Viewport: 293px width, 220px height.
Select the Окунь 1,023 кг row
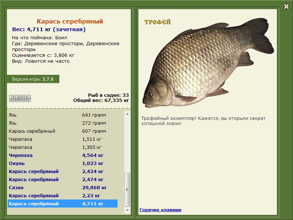pyautogui.click(x=63, y=163)
